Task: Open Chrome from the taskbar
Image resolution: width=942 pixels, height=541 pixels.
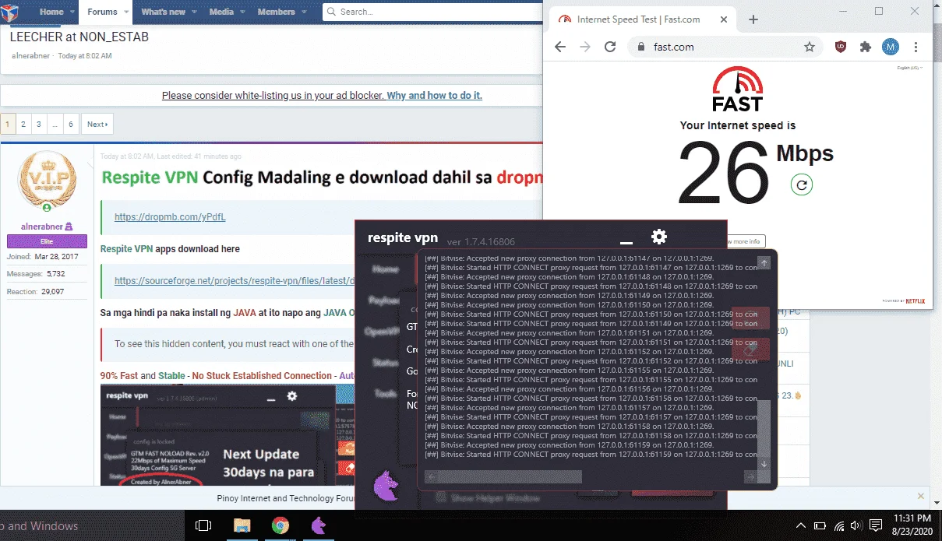Action: click(280, 525)
